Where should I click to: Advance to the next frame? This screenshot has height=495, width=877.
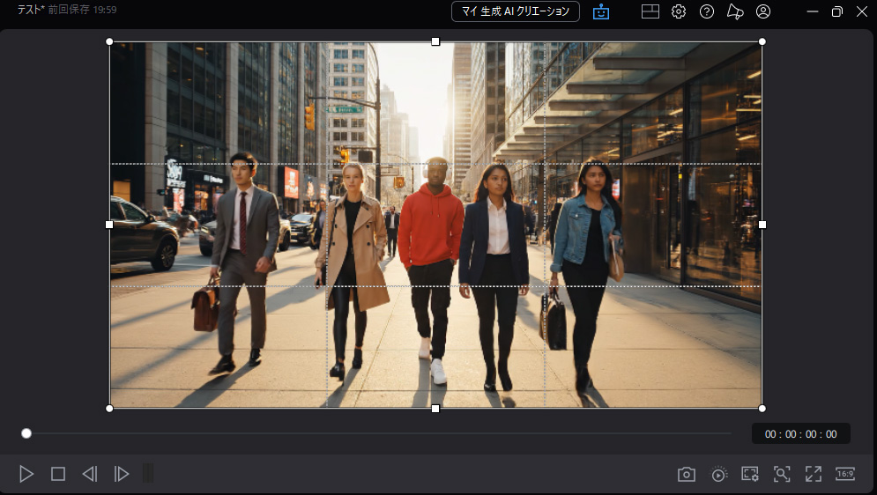(x=122, y=474)
